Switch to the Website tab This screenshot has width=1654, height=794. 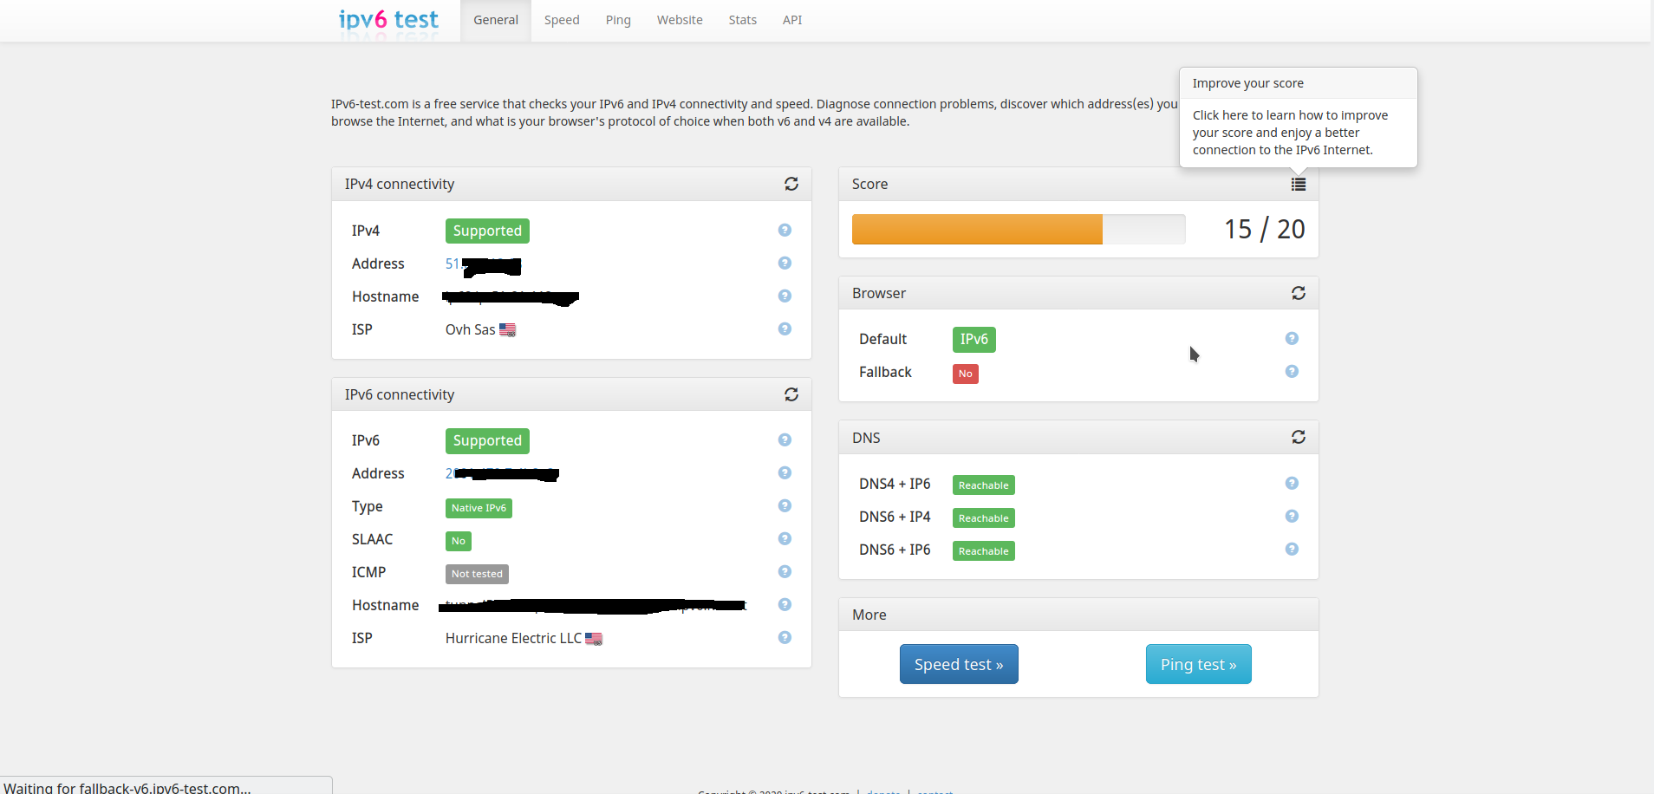(679, 20)
